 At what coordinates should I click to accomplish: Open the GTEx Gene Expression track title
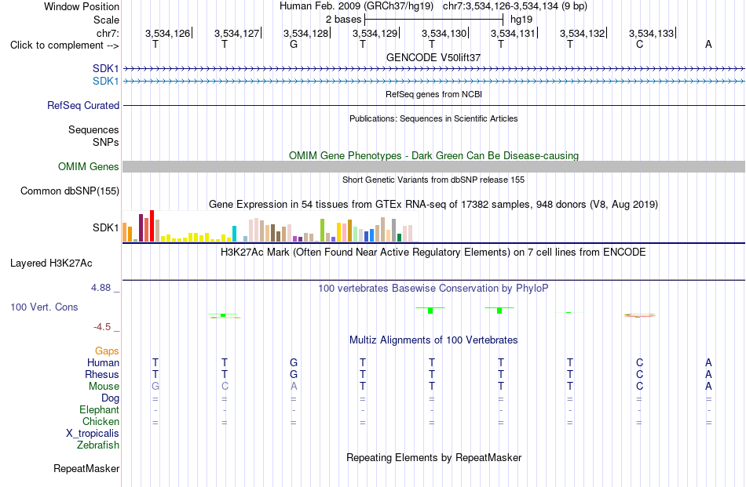433,205
